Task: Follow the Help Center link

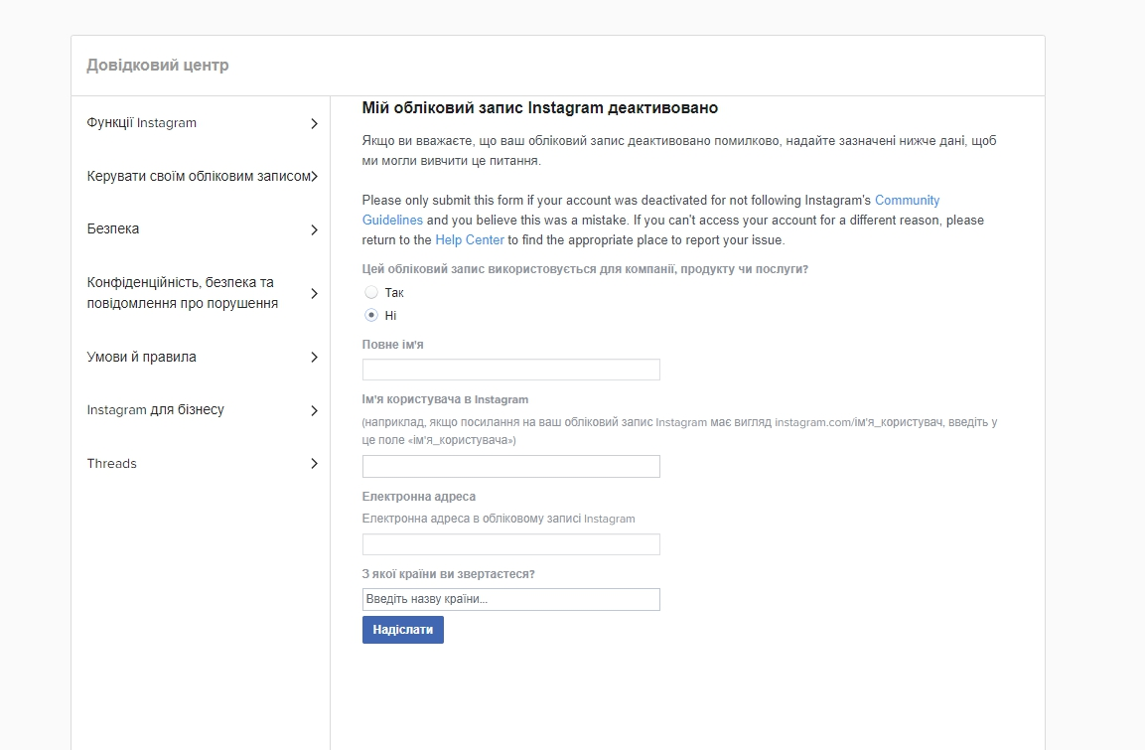Action: tap(470, 240)
